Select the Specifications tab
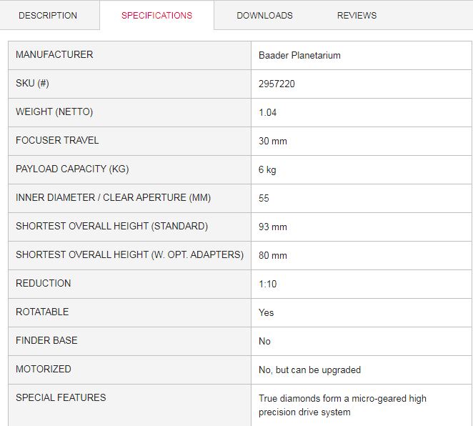The width and height of the screenshot is (473, 426). tap(157, 16)
